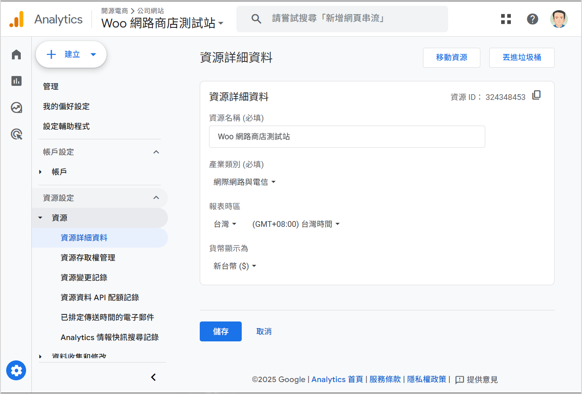Screen dimensions: 582x394
Task: Click the feedback icon in footer
Action: click(460, 380)
